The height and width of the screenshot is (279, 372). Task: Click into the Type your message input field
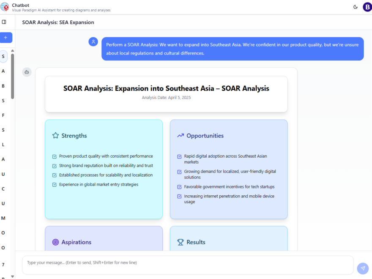(x=127, y=263)
